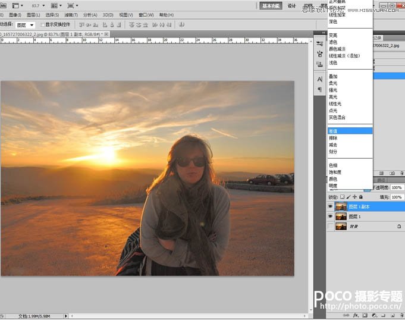Switch to 设计 workspace
Viewport: 405px width, 320px height.
[x=291, y=5]
